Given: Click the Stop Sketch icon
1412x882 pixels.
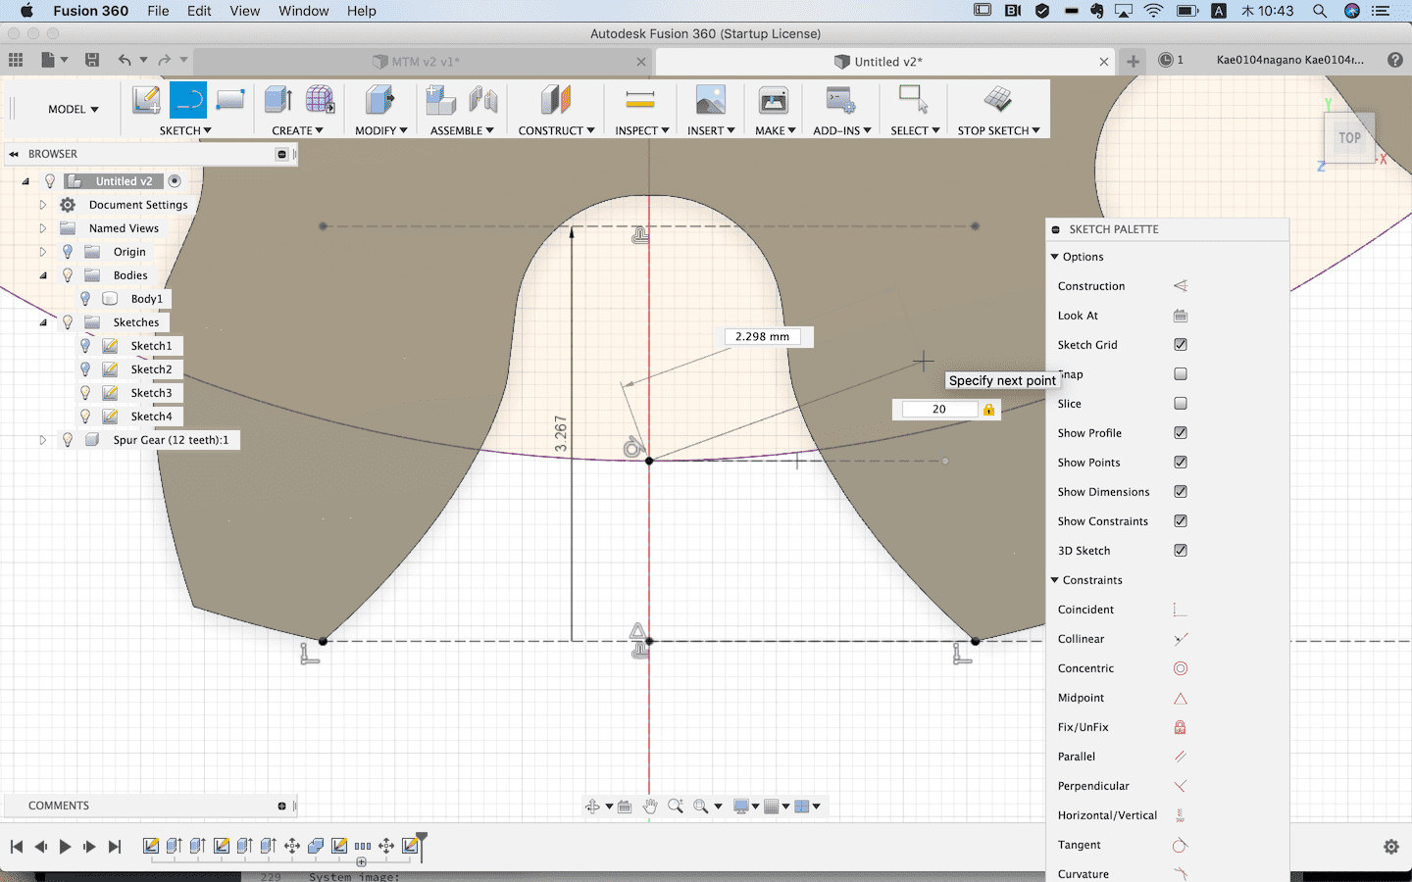Looking at the screenshot, I should [997, 100].
